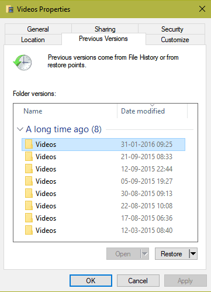Collapse the 'A long time ago' group
This screenshot has width=211, height=292.
click(20, 129)
